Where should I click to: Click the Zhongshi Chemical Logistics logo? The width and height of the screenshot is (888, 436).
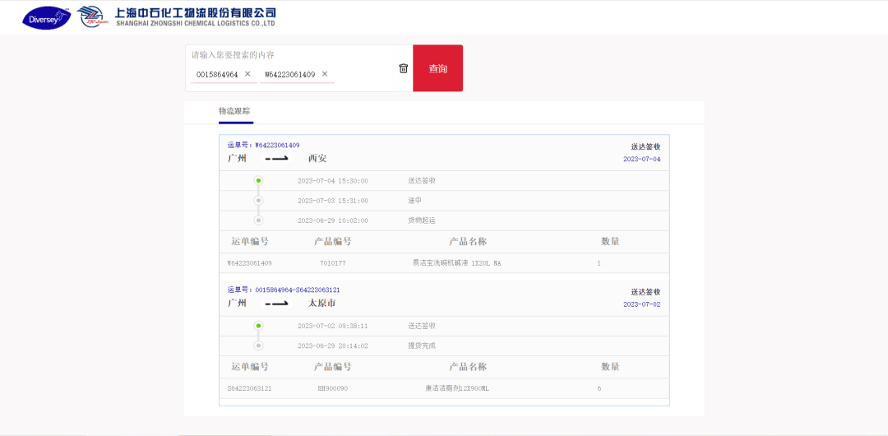coord(92,16)
